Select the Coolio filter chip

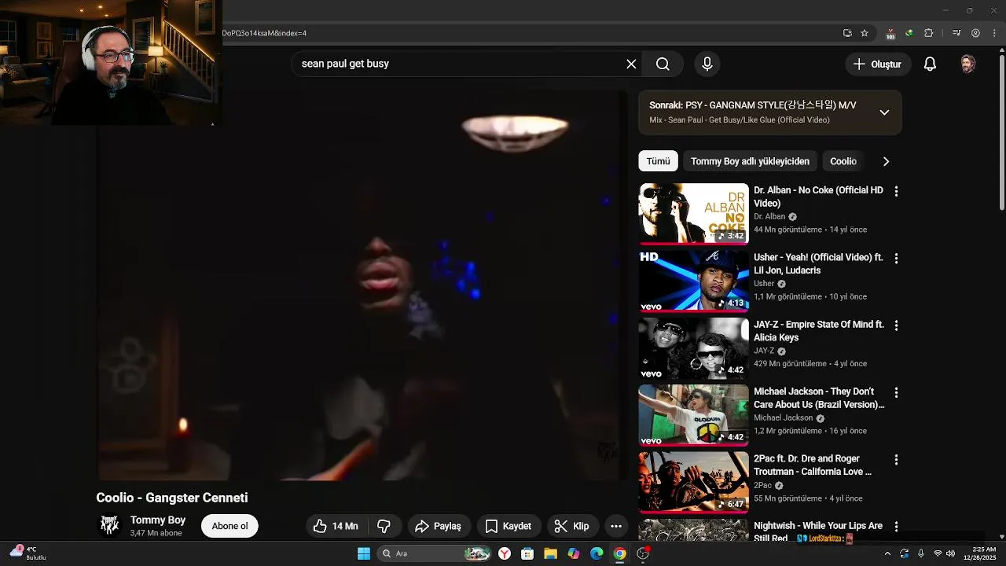(x=843, y=161)
